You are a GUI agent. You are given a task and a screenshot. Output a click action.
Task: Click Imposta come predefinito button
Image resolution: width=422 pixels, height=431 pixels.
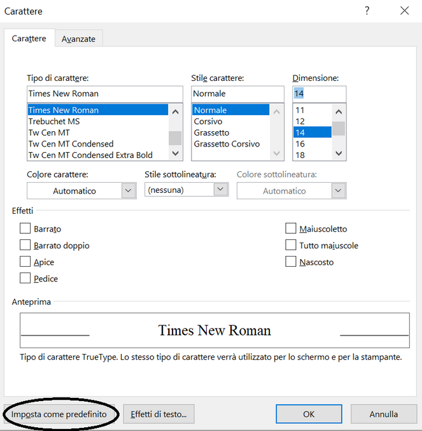[x=59, y=414]
